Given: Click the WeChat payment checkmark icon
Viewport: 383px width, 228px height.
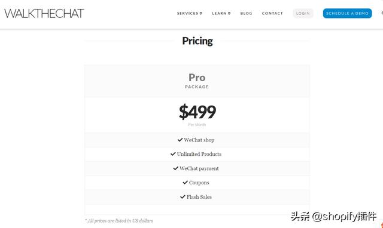Looking at the screenshot, I should click(175, 168).
